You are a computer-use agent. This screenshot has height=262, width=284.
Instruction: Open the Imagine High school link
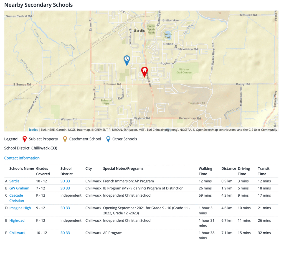click(x=20, y=208)
